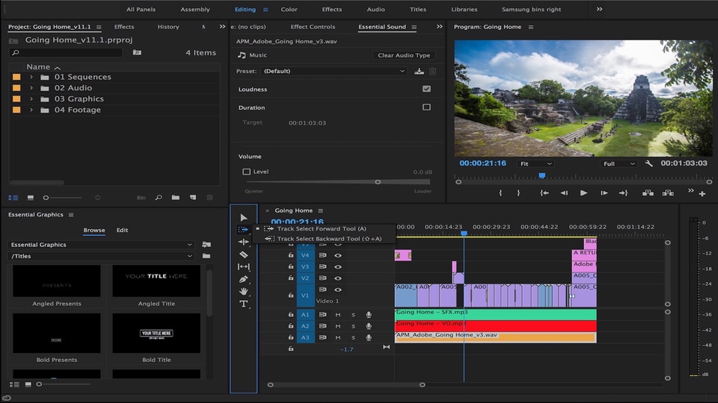Click the Clear Audio Type button
The width and height of the screenshot is (718, 403).
(x=404, y=55)
